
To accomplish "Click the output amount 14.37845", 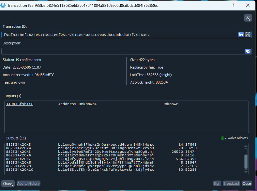I will (187, 144).
